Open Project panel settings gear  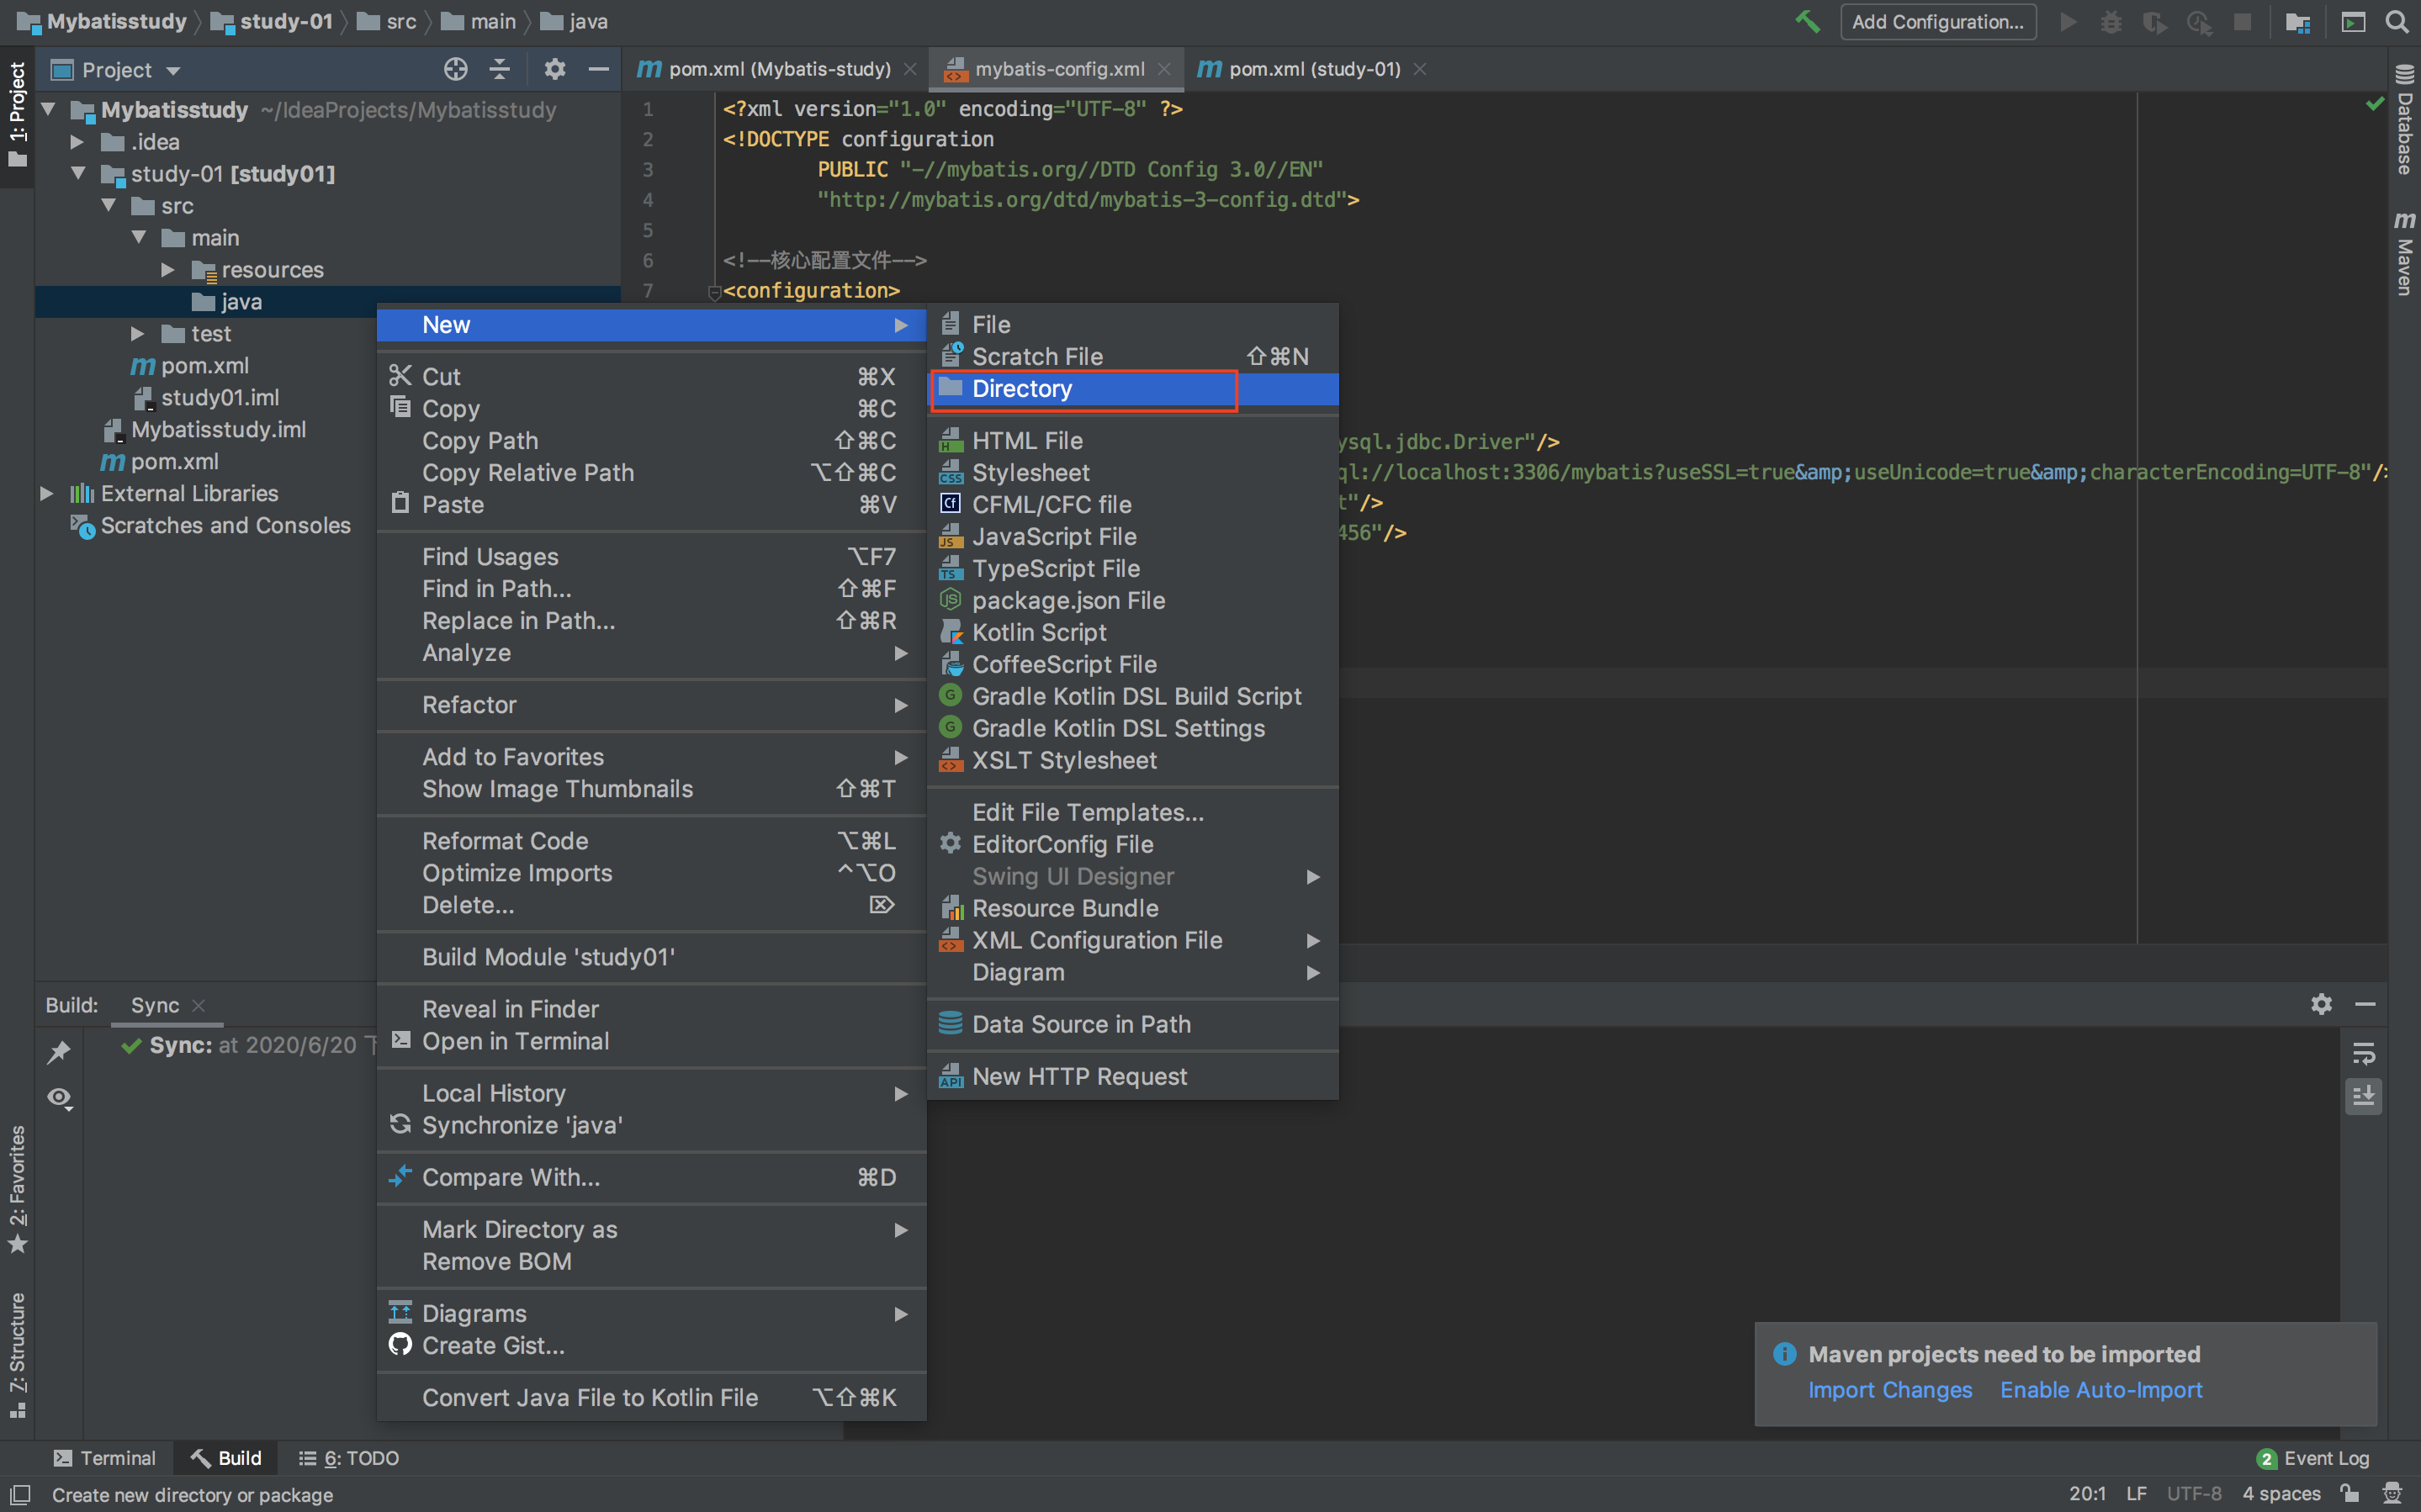(555, 69)
